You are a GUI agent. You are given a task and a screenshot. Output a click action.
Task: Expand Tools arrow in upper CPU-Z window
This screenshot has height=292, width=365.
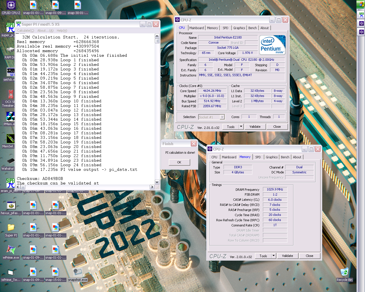(x=241, y=127)
